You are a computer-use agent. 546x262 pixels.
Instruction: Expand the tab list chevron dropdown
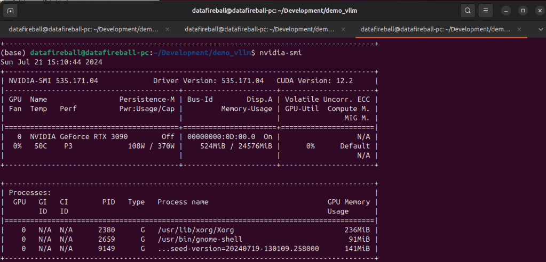535,29
